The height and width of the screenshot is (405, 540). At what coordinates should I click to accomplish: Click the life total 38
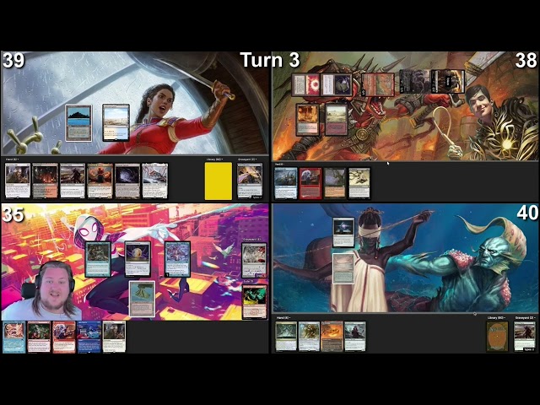(526, 60)
